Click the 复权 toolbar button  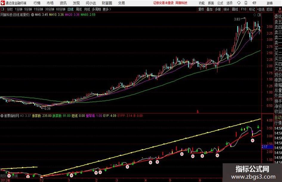tap(201, 9)
